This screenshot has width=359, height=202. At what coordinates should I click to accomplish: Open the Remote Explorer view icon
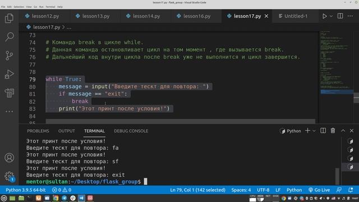click(x=9, y=93)
